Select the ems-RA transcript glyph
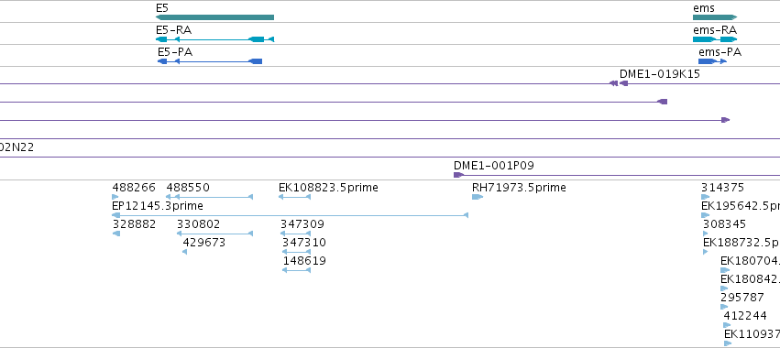 (x=715, y=39)
